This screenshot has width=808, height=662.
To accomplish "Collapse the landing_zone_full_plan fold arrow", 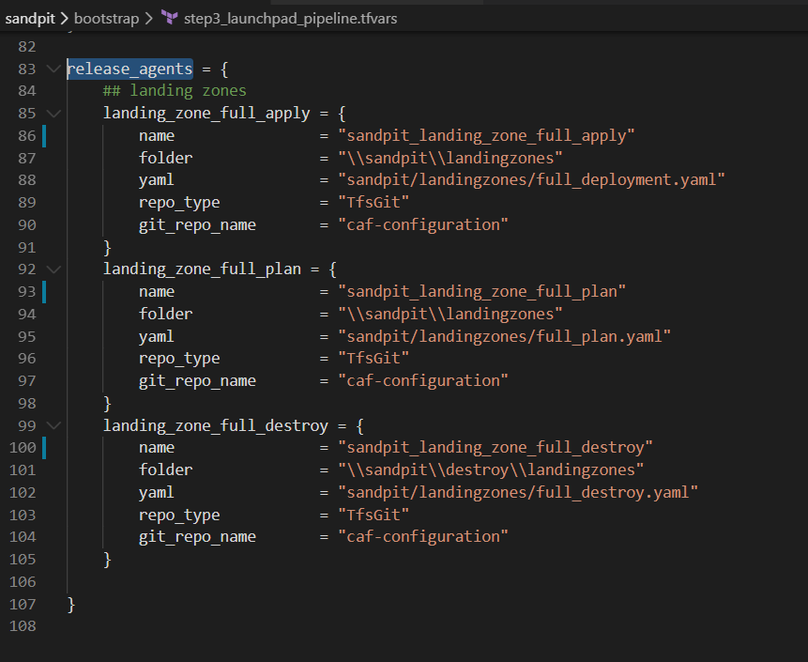I will pos(53,269).
